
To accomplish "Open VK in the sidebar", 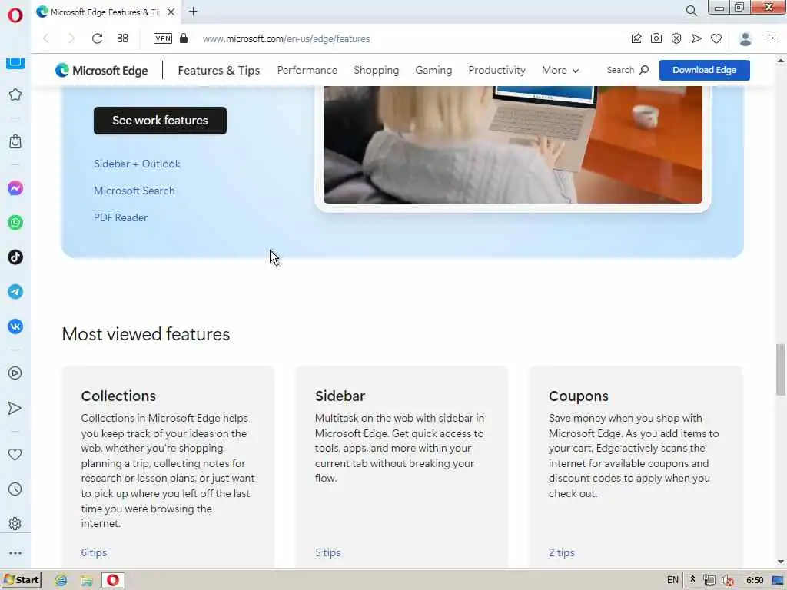I will (x=15, y=326).
